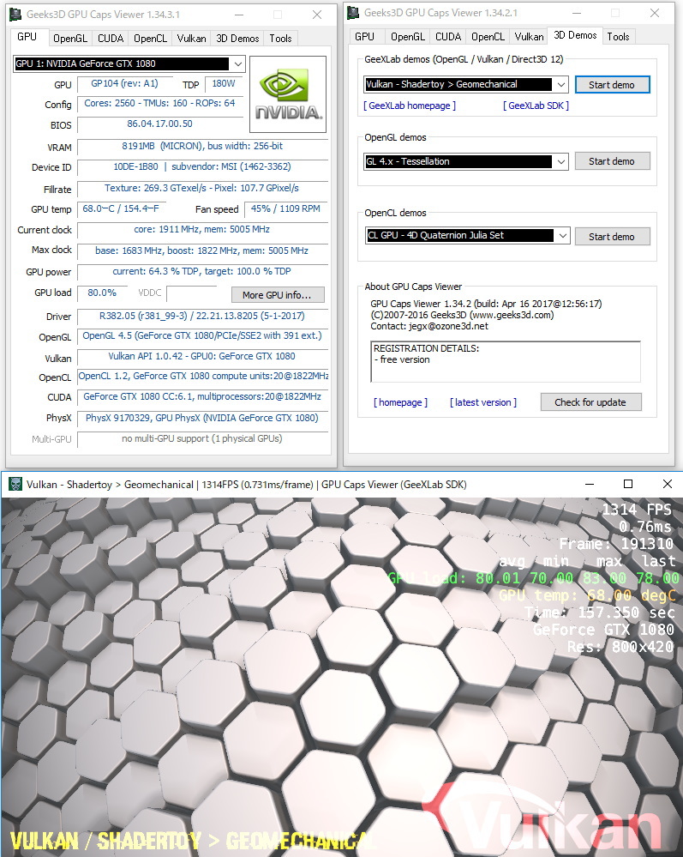683x857 pixels.
Task: Click the OpenCL 1.2 compute units field
Action: 202,377
